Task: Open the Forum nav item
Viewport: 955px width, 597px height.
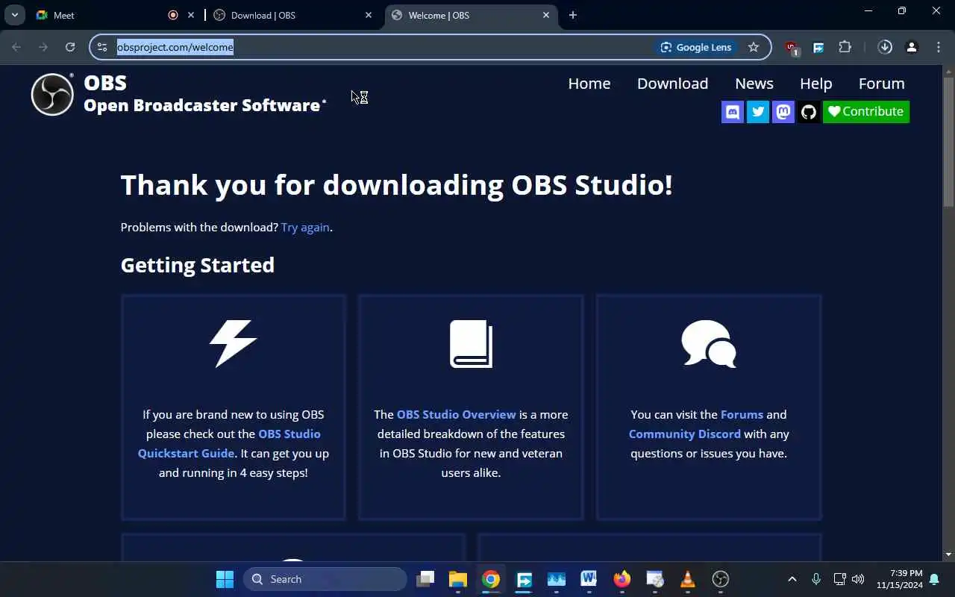Action: click(x=881, y=84)
